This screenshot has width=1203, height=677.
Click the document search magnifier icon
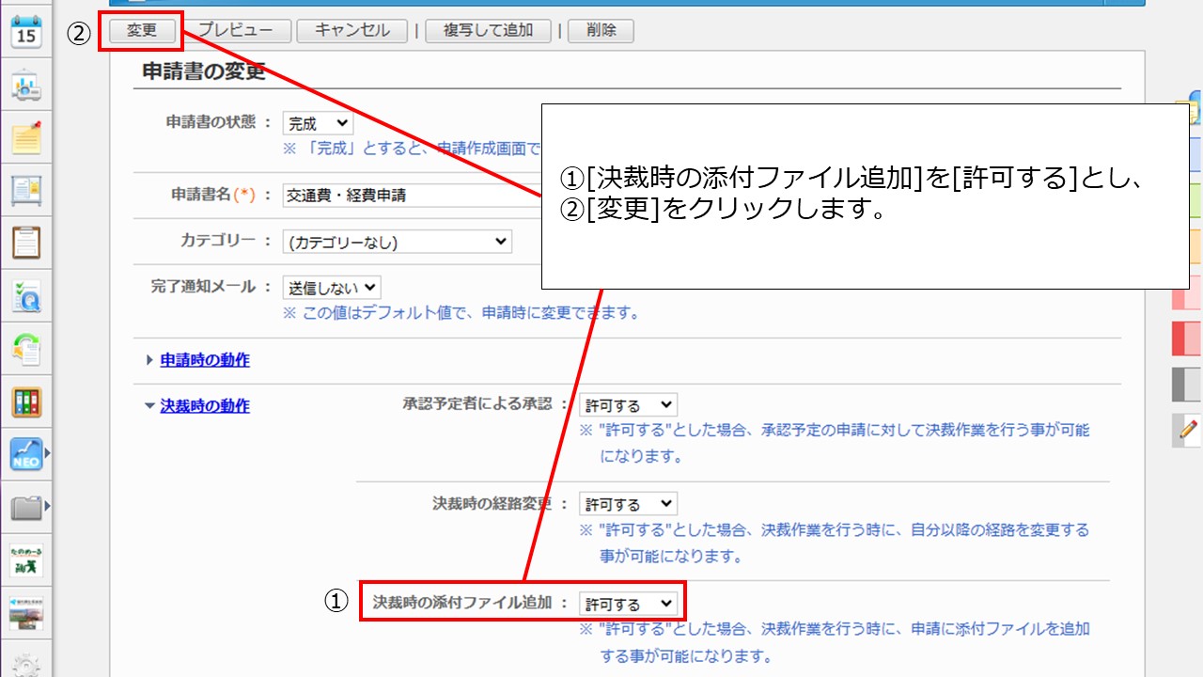26,296
